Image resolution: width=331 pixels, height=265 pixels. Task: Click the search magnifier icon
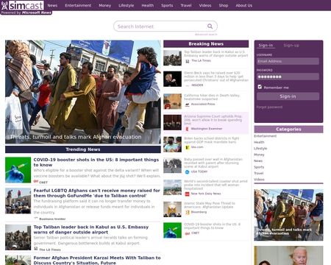pyautogui.click(x=210, y=26)
